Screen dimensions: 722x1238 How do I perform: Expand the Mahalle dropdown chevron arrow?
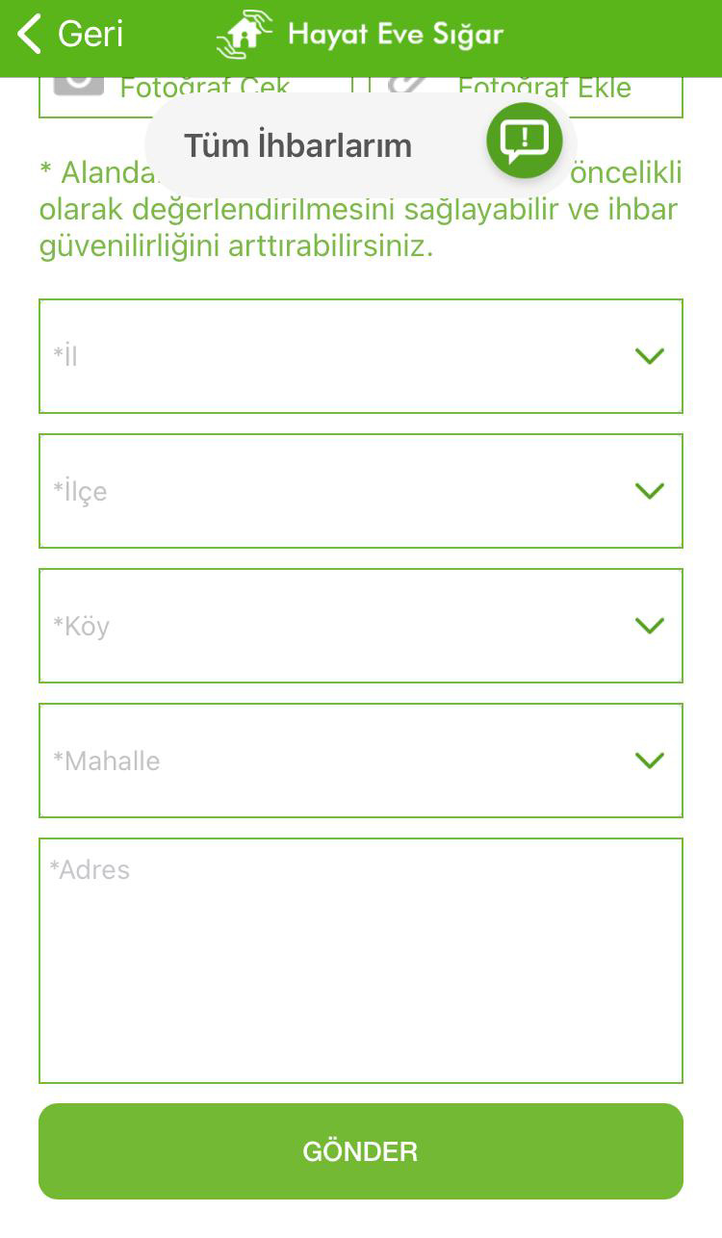pyautogui.click(x=651, y=761)
